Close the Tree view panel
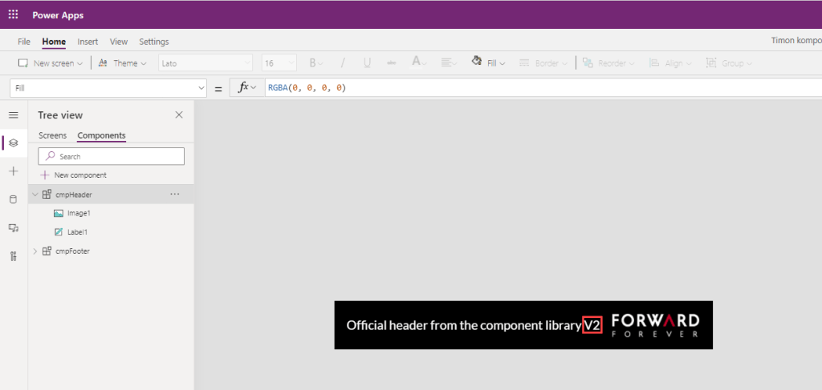822x390 pixels. tap(179, 115)
